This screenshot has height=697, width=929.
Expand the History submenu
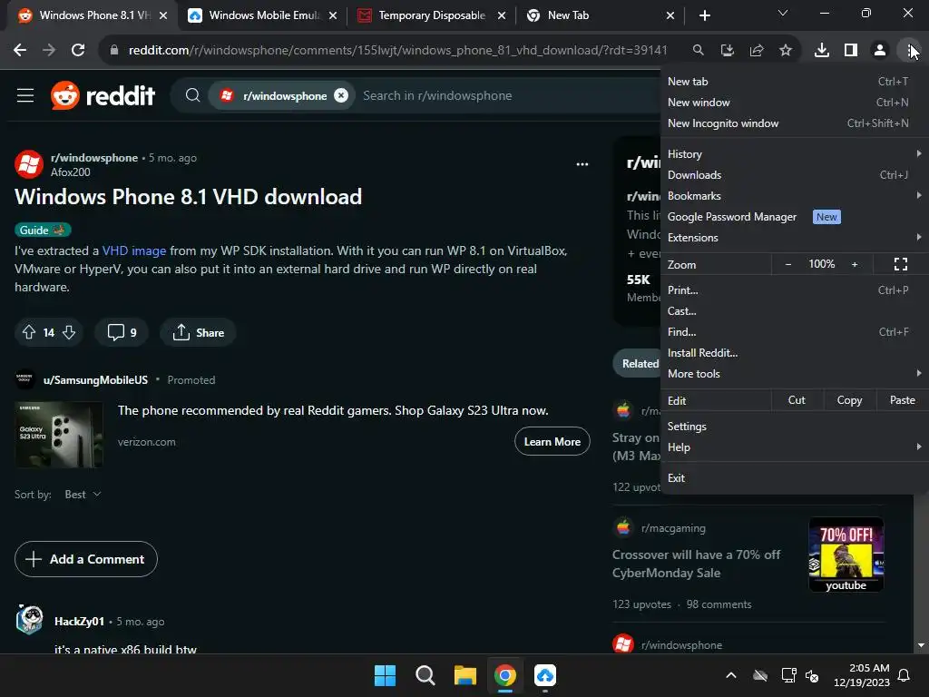click(x=793, y=154)
